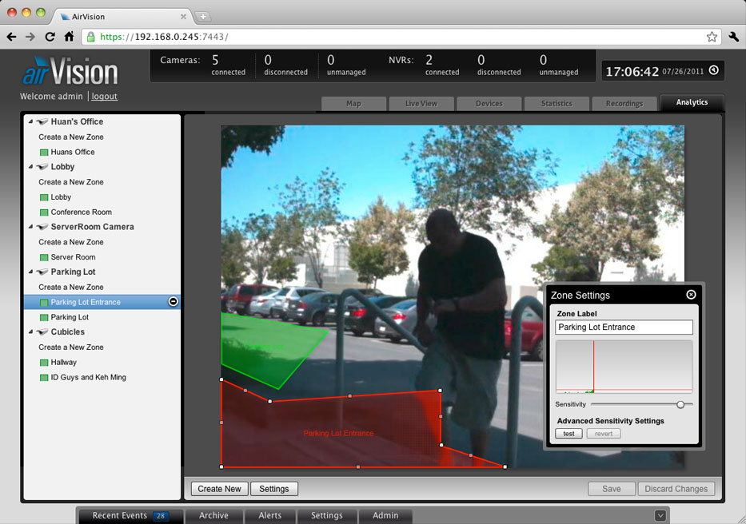Click the clock icon beside the time

pos(713,70)
